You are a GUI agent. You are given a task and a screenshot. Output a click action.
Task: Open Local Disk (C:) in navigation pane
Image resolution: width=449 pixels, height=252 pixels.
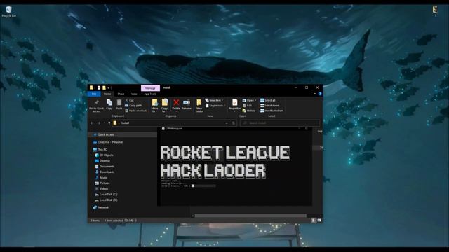(x=106, y=195)
